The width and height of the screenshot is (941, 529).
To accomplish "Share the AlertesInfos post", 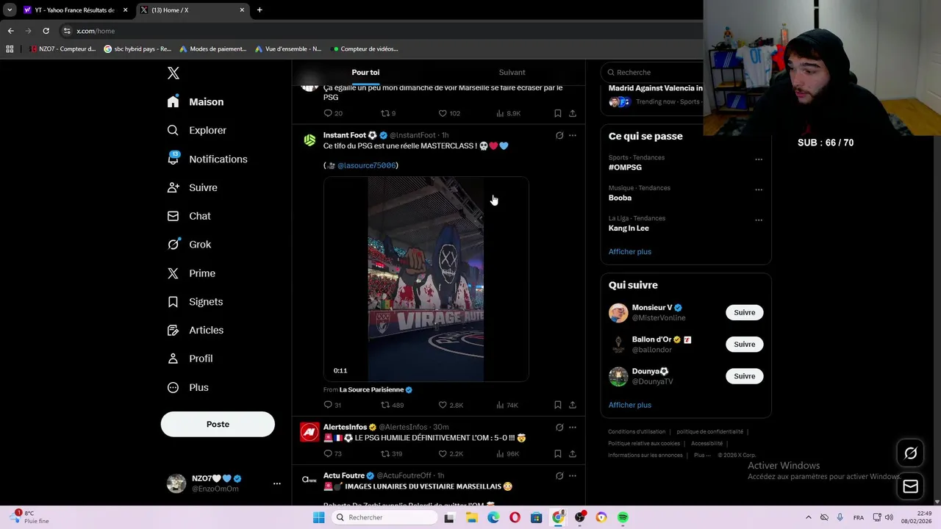I will click(x=572, y=453).
